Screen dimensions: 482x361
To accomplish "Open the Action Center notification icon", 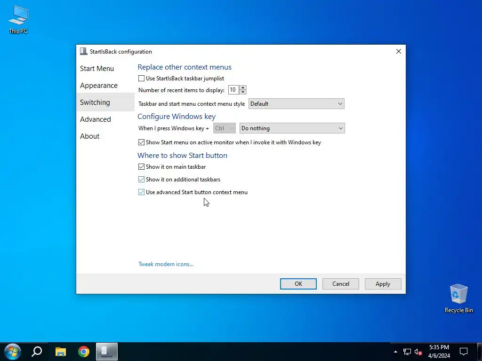I will (464, 352).
